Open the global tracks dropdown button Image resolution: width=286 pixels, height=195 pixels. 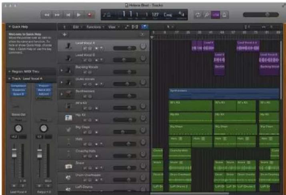tap(142, 34)
